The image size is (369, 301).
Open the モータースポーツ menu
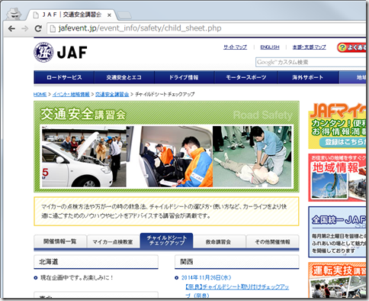pos(245,77)
